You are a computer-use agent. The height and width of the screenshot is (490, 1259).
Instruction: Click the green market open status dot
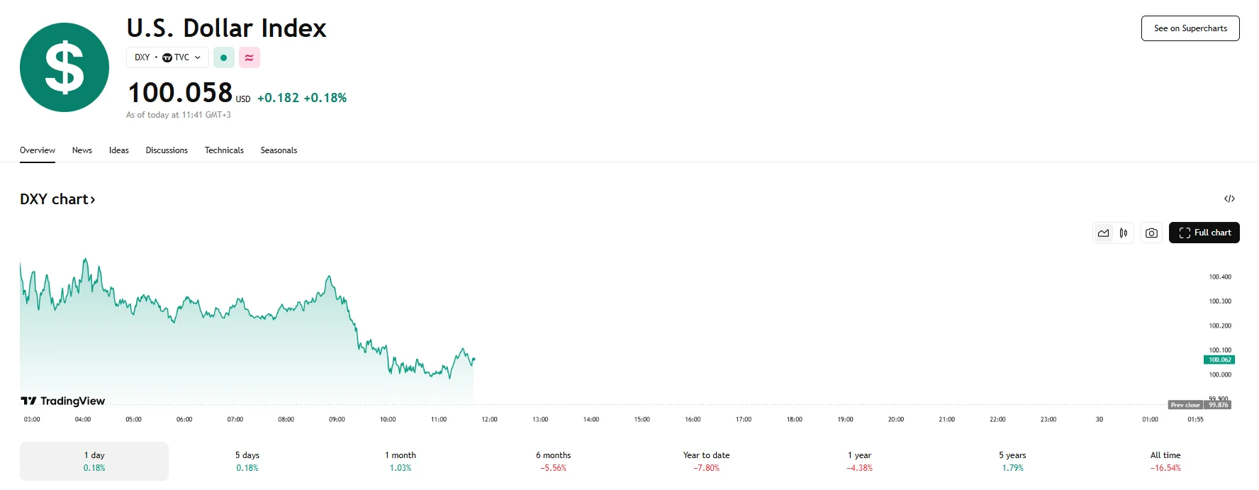click(223, 57)
